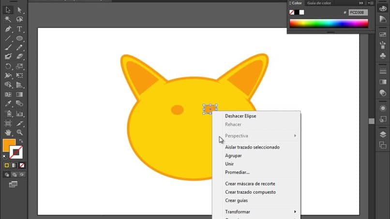
Task: Pick the Eyedropper tool
Action: point(8,103)
